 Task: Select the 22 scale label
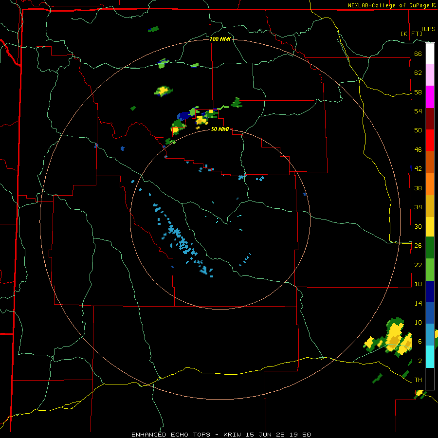(x=418, y=265)
